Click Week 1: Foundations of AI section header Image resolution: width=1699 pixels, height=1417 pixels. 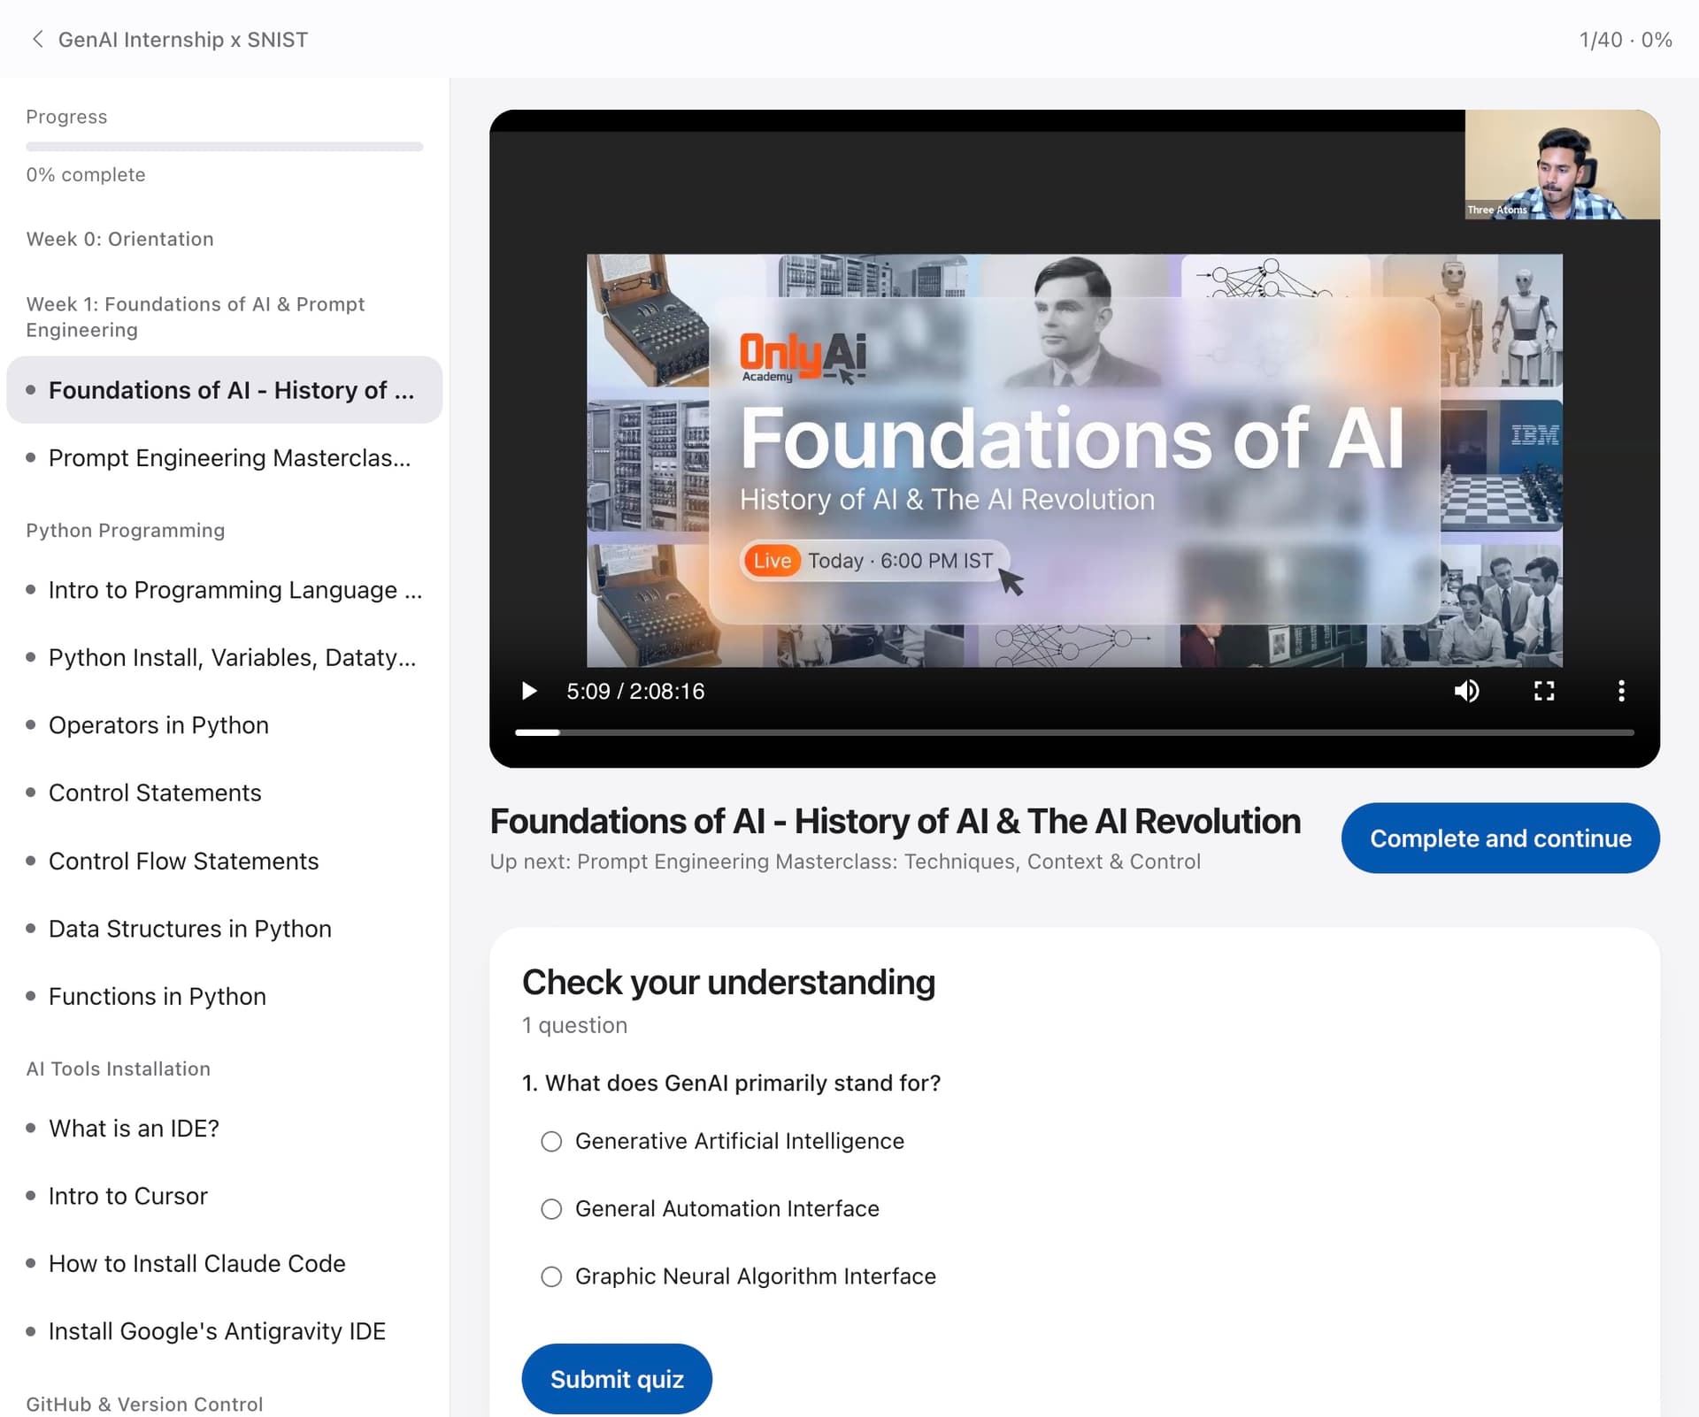click(x=196, y=317)
